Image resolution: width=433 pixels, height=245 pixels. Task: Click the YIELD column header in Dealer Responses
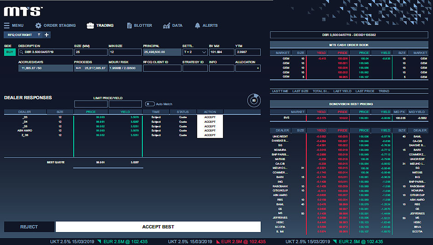pyautogui.click(x=125, y=112)
